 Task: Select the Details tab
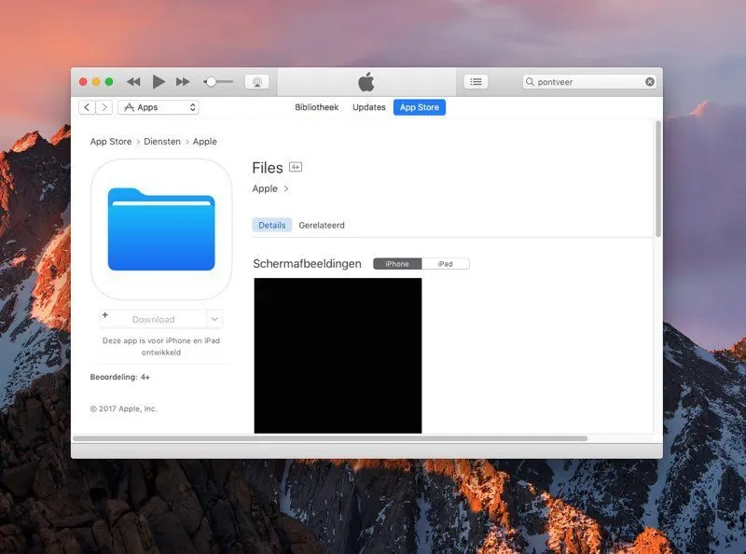click(x=271, y=225)
